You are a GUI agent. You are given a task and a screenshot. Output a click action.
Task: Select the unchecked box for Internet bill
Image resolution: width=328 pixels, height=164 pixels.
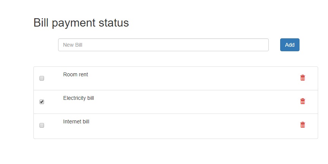click(42, 125)
